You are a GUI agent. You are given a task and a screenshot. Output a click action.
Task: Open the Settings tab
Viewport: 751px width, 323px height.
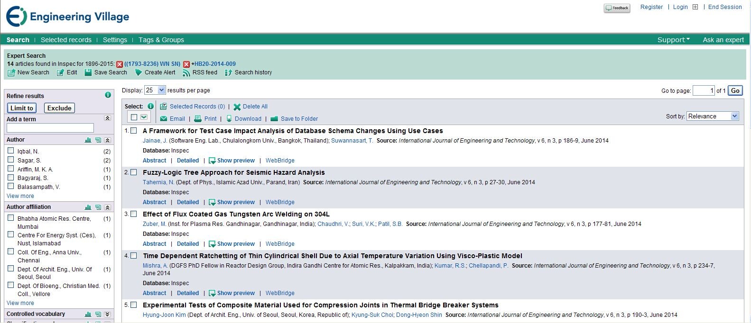point(115,40)
